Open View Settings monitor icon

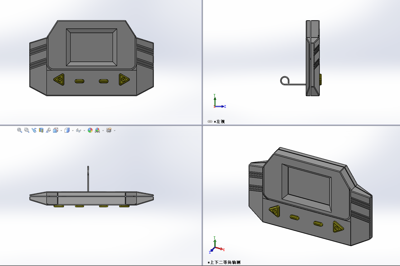click(109, 130)
